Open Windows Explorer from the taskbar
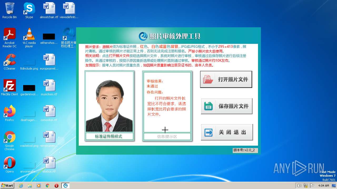Image resolution: width=337 pixels, height=189 pixels. click(x=30, y=185)
